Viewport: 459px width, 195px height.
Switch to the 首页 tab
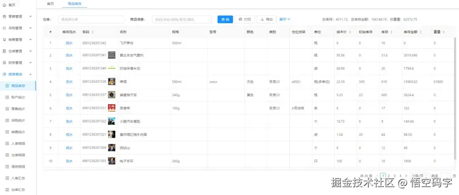tap(50, 3)
